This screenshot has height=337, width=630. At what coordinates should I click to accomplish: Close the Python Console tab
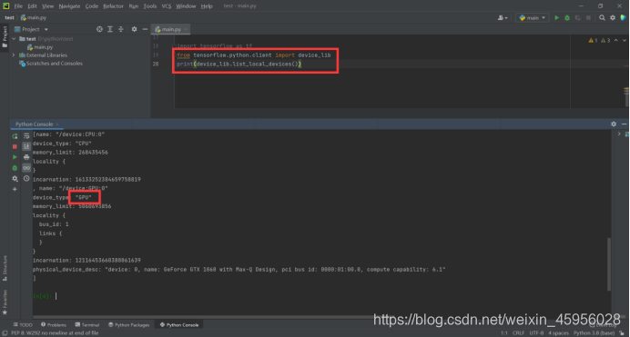57,124
